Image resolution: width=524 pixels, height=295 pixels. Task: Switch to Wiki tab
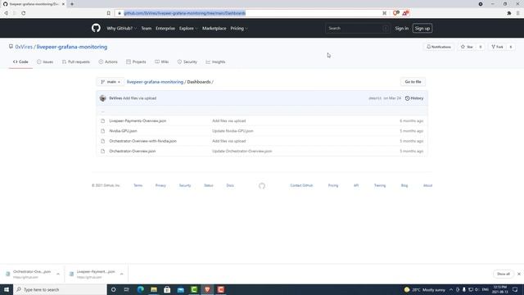[162, 62]
